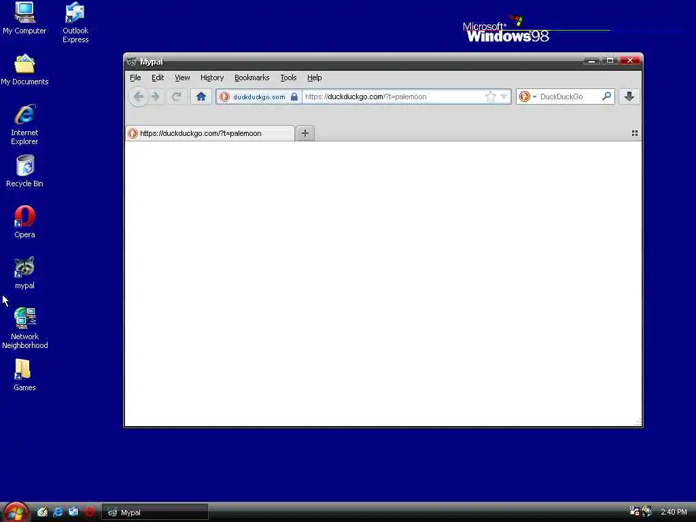Click the second system tray icon
Screen dimensions: 696x522
[647, 511]
